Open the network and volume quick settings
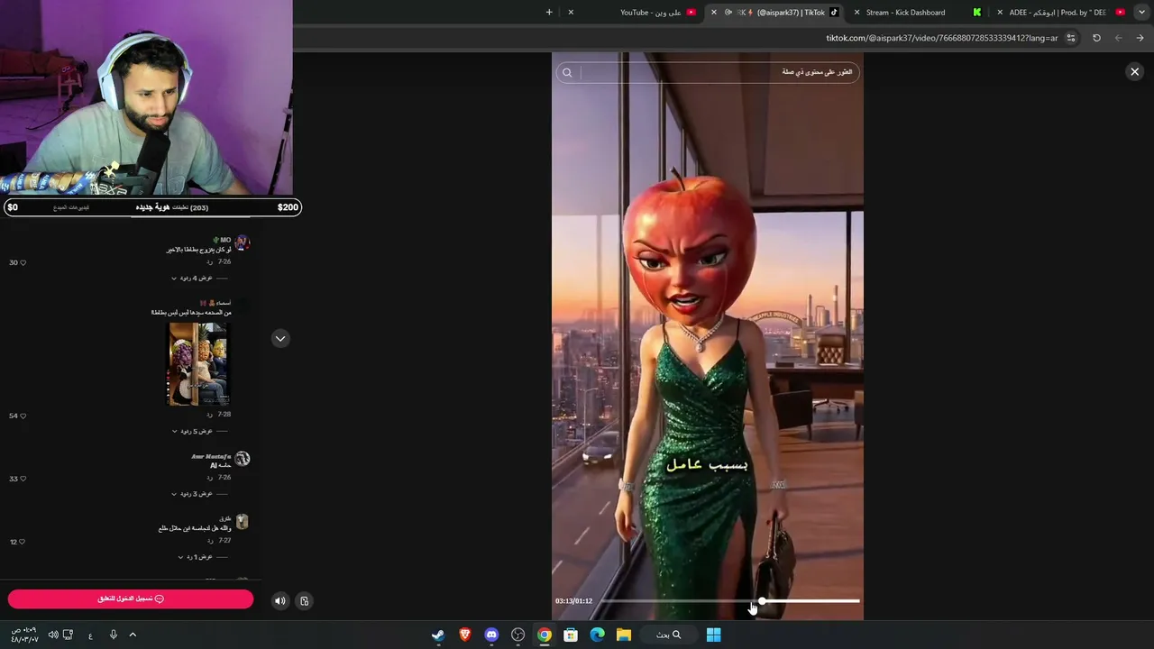Viewport: 1154px width, 649px height. point(60,635)
